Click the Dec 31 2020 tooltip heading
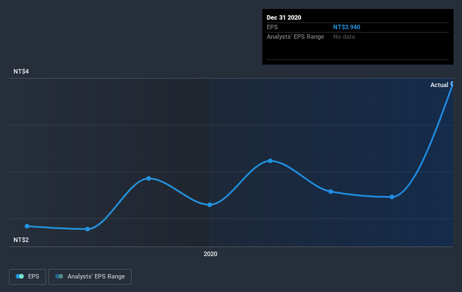 (284, 17)
